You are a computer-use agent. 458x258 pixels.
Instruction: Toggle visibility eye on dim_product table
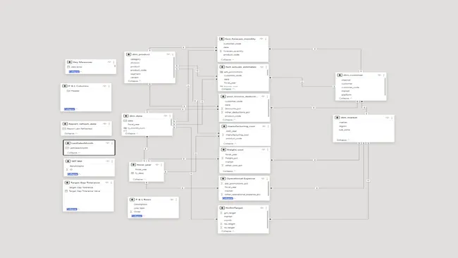tap(168, 54)
